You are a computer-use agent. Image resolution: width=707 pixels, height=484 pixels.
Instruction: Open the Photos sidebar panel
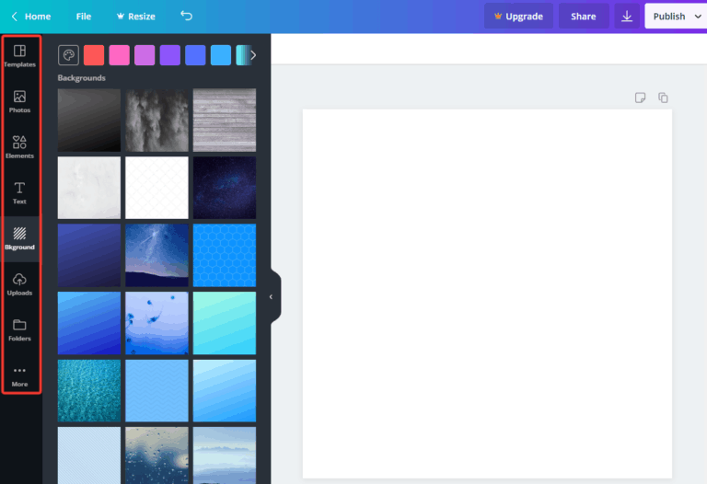(19, 101)
